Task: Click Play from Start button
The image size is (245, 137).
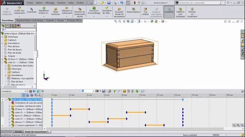Action: tap(34, 91)
